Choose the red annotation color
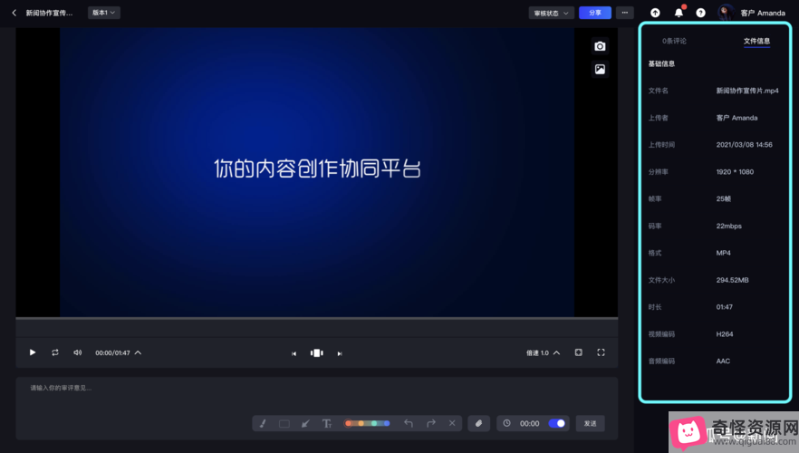The width and height of the screenshot is (799, 453). coord(348,423)
